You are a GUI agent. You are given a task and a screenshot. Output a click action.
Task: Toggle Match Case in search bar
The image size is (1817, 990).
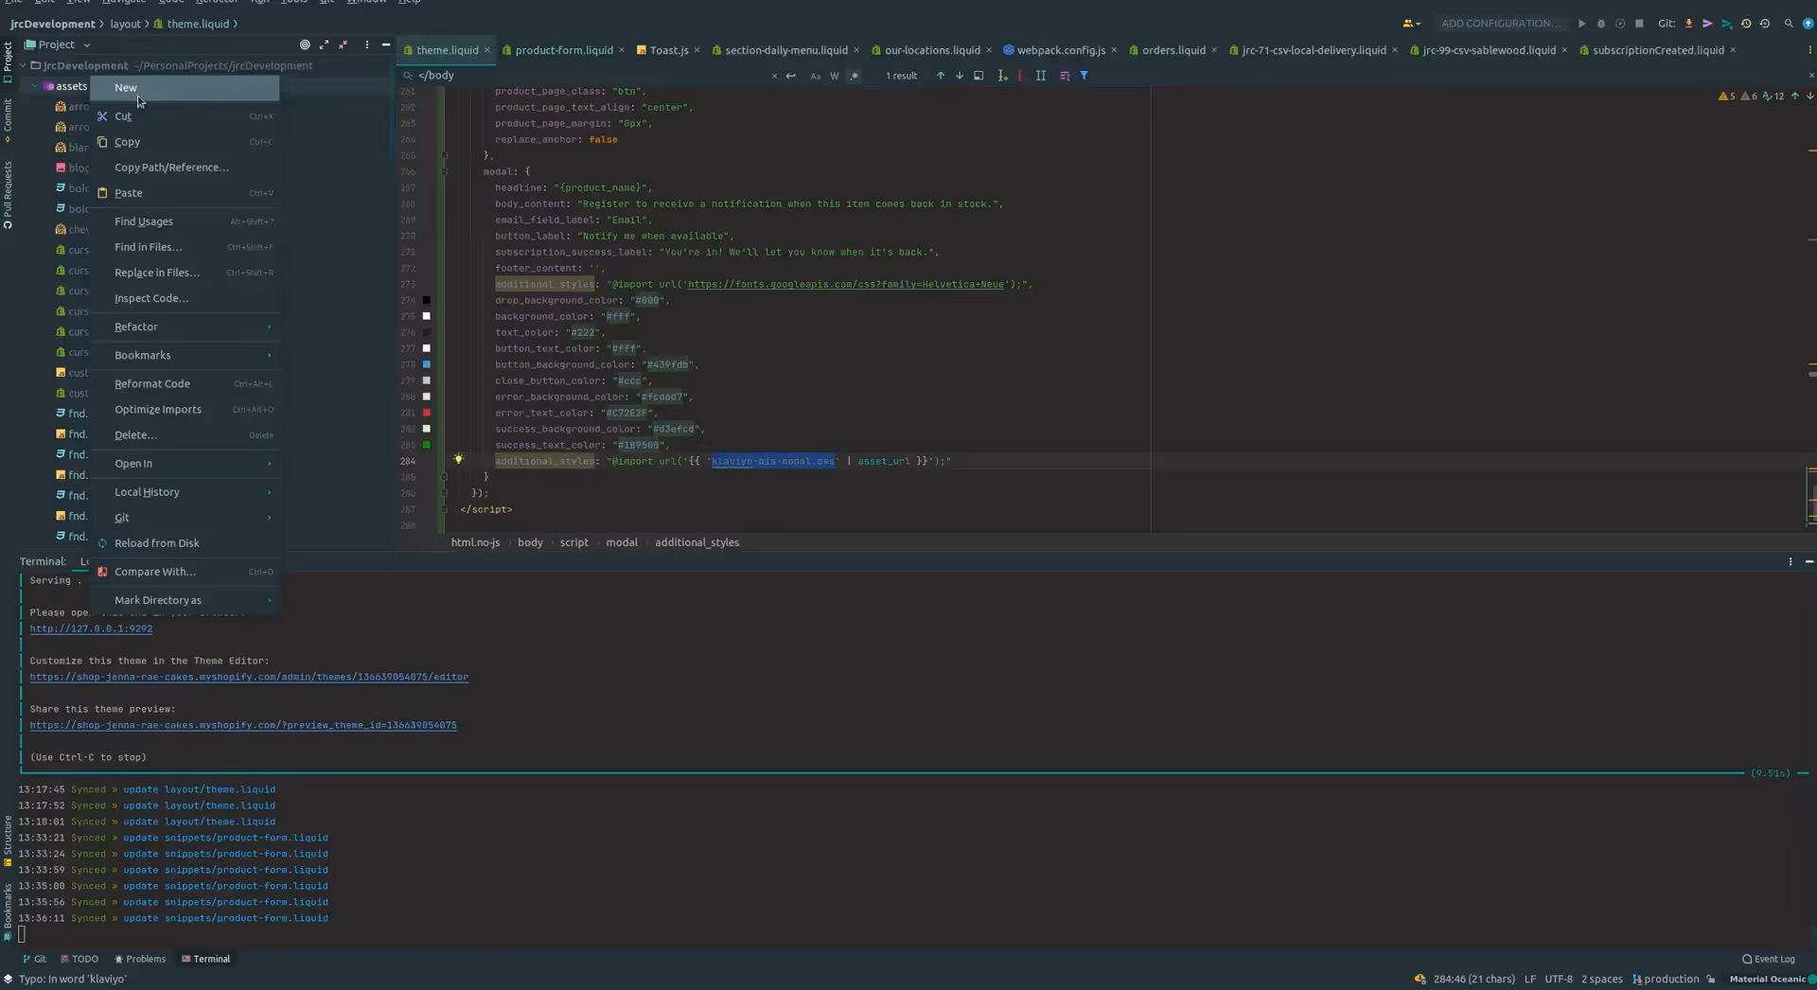(816, 76)
